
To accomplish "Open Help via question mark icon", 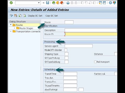I will point(110,3).
